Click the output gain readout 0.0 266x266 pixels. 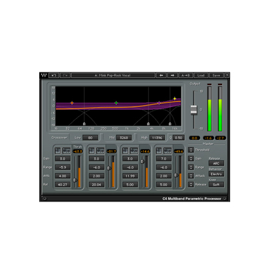194,138
